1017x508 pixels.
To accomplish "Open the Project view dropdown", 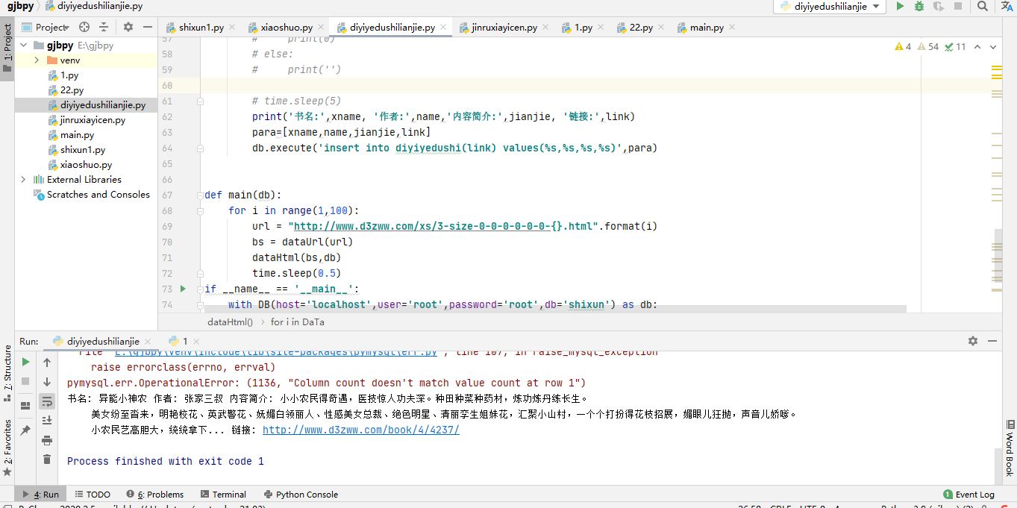I will point(45,27).
